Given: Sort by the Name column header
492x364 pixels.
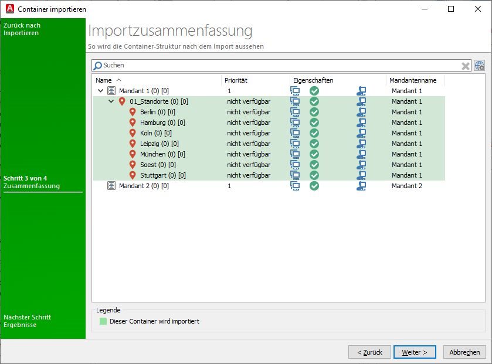Looking at the screenshot, I should [x=104, y=80].
